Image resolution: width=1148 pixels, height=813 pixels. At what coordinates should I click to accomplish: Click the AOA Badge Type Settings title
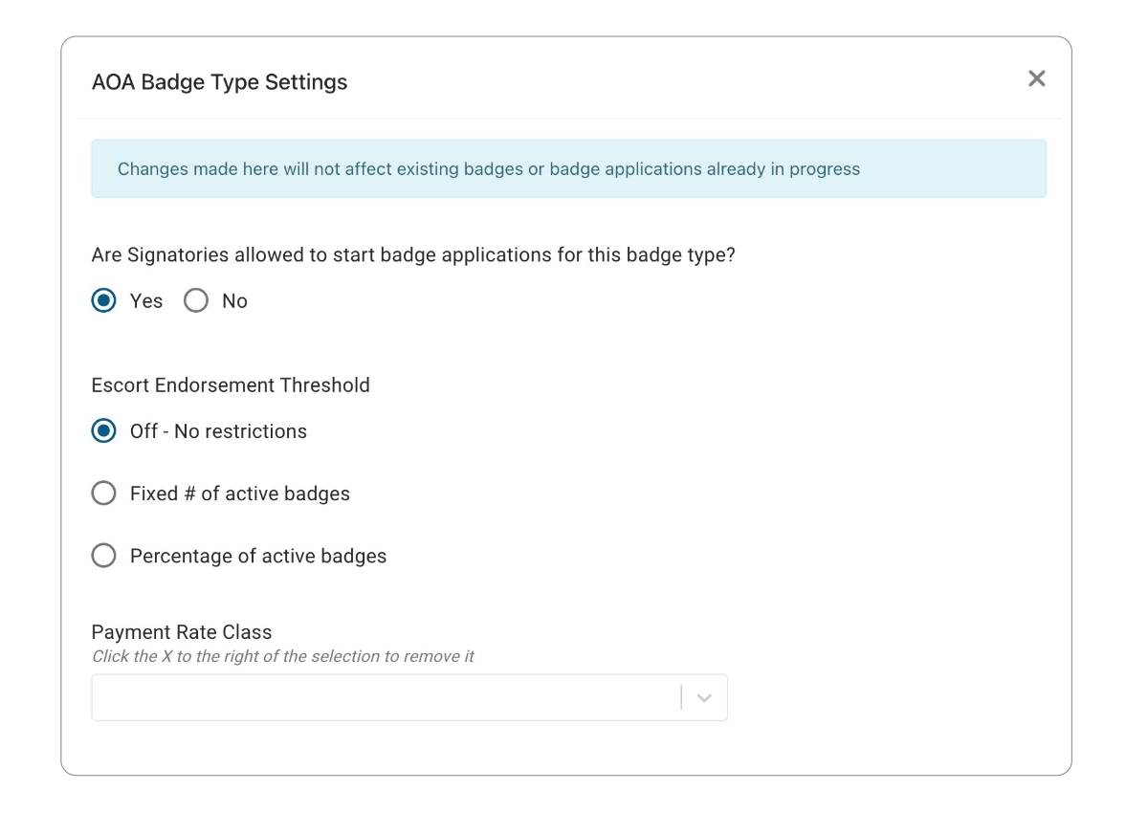click(x=219, y=82)
